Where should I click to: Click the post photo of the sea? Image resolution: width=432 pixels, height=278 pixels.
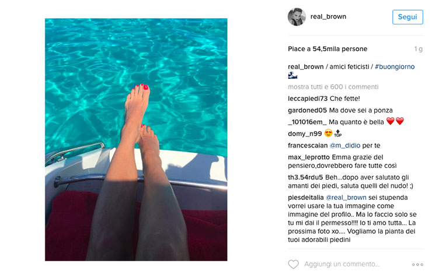pyautogui.click(x=136, y=139)
